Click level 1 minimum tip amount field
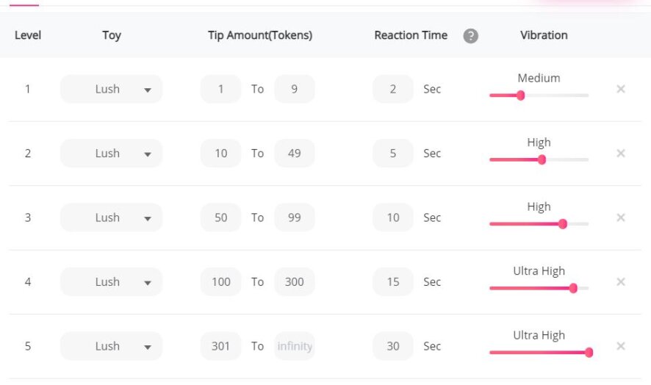 coord(220,89)
